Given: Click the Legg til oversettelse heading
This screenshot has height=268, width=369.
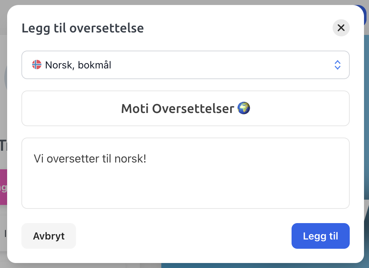Looking at the screenshot, I should tap(82, 28).
